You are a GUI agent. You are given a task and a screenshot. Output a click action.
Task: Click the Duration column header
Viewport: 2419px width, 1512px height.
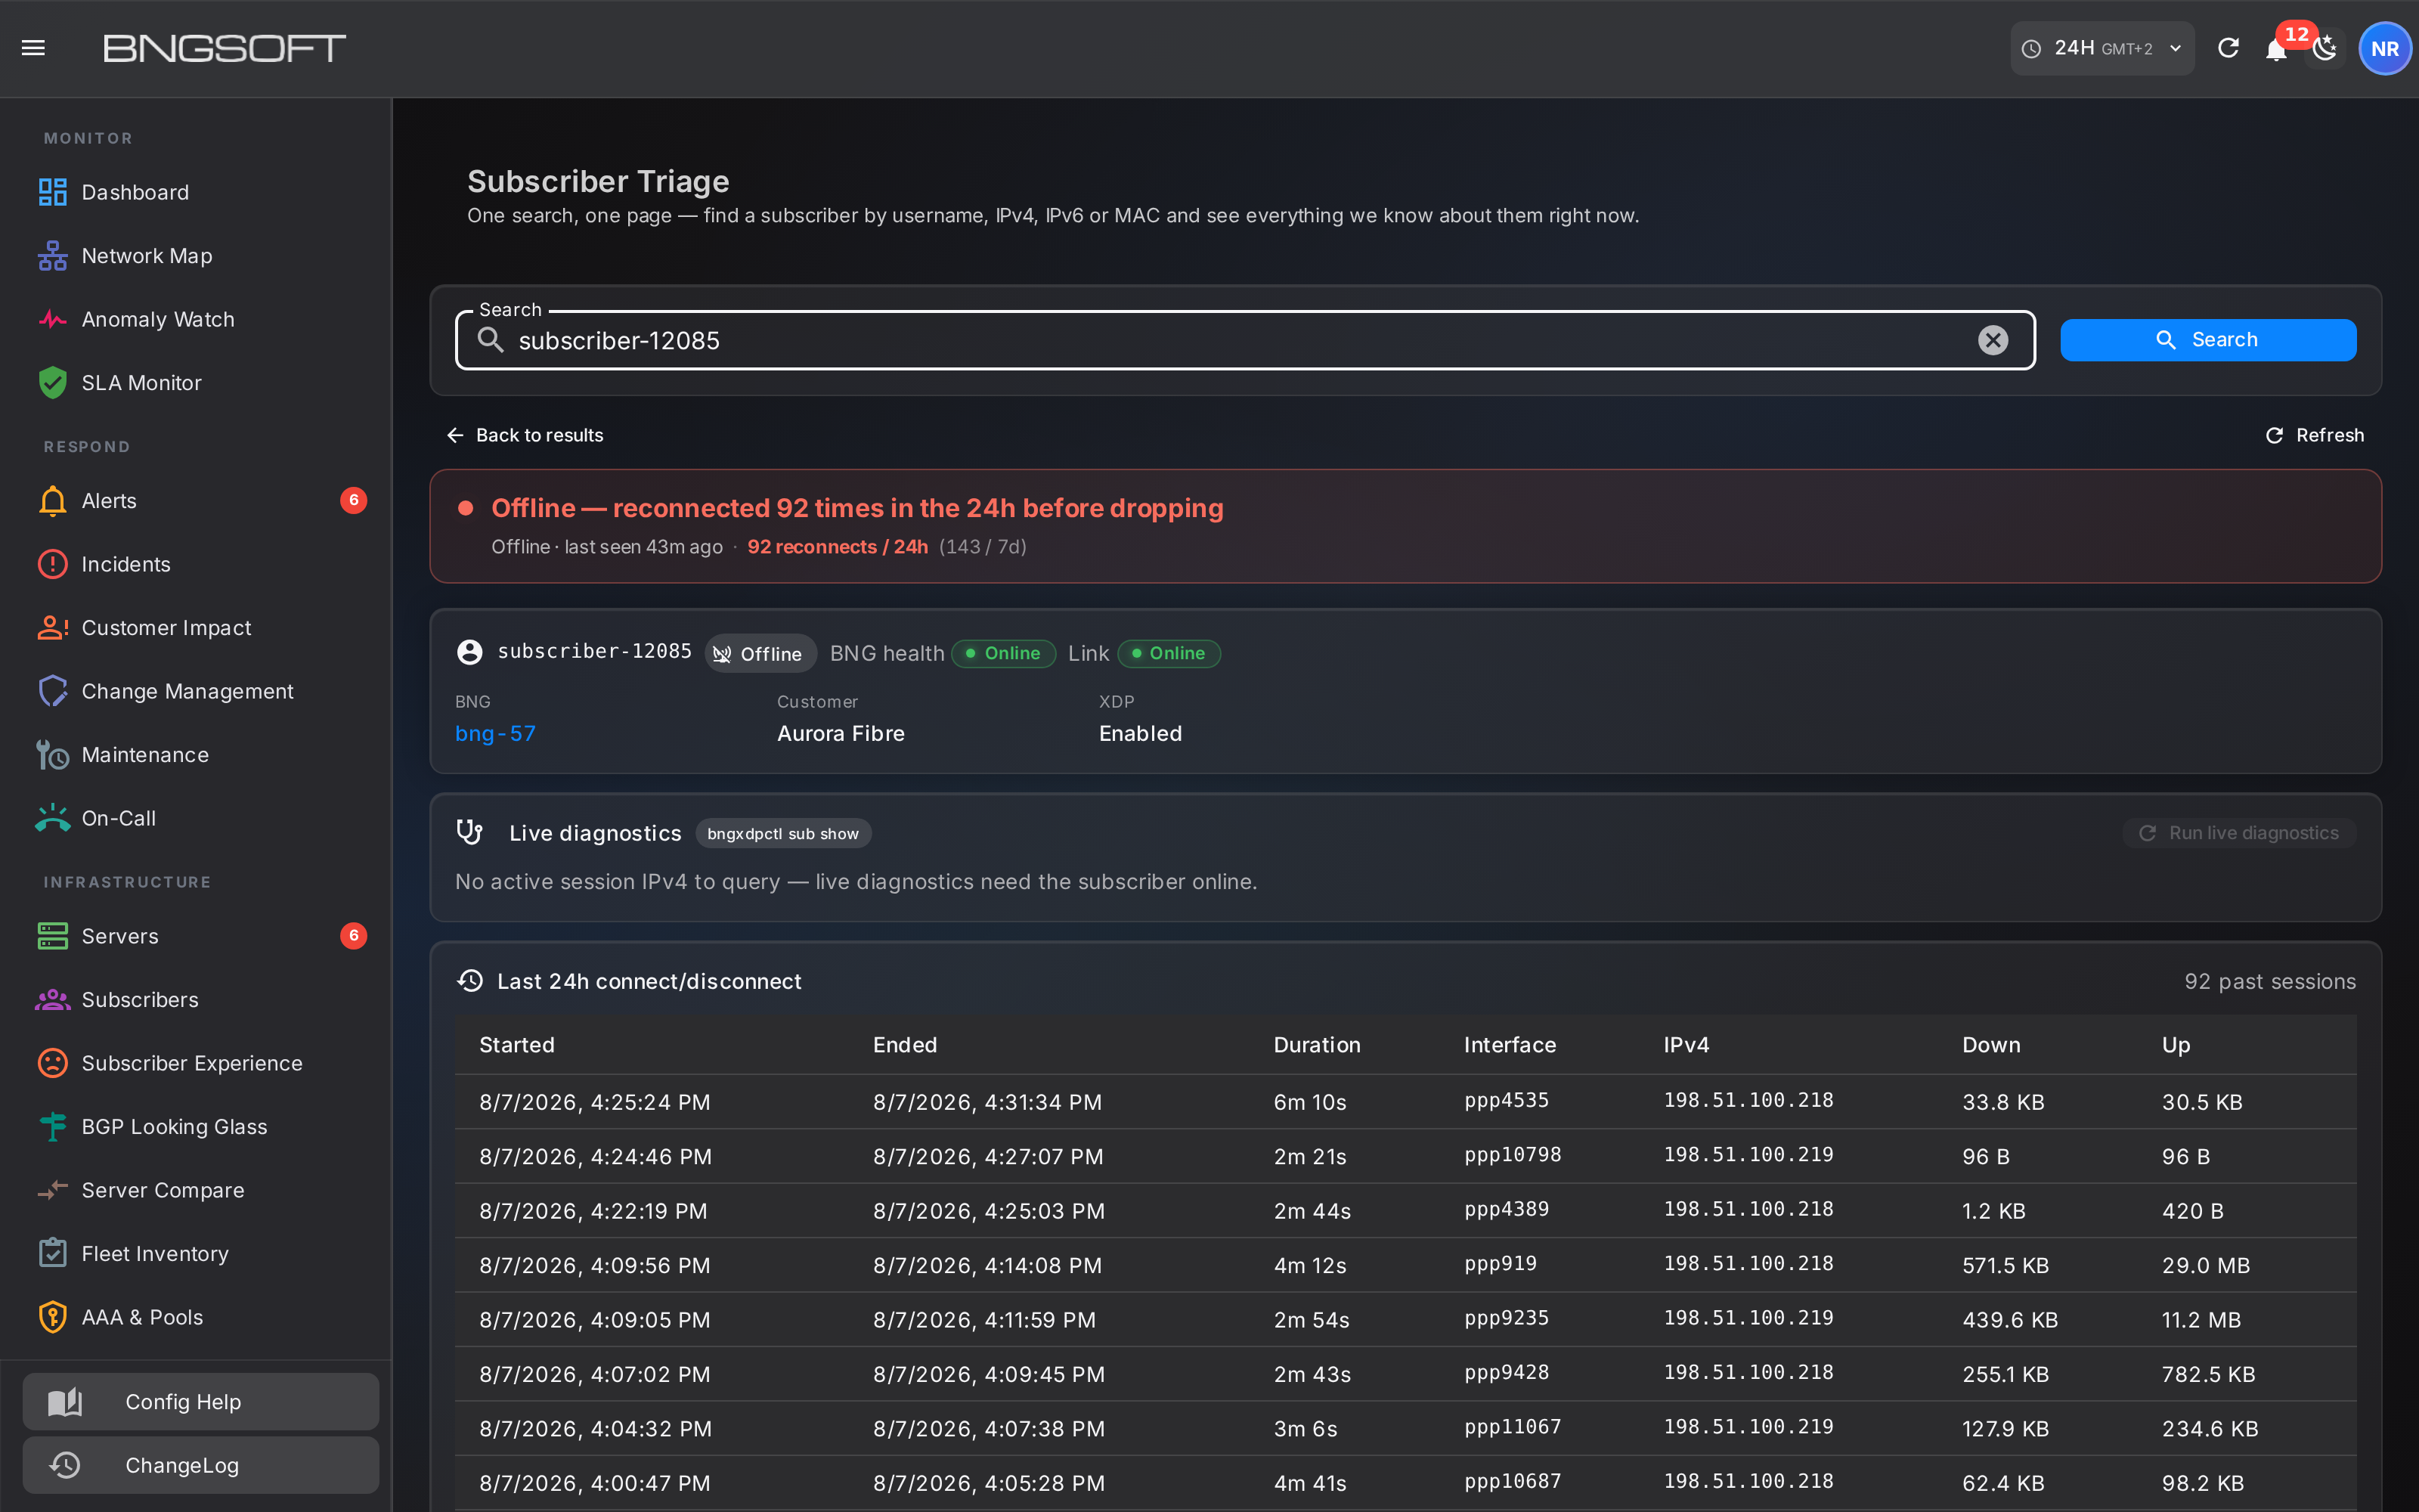coord(1316,1044)
